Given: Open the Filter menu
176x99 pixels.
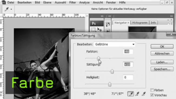Looking at the screenshot, I should [73, 2].
